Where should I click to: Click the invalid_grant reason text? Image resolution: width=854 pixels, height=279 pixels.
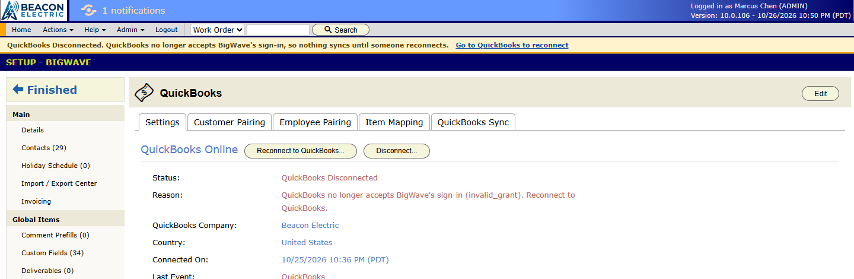428,201
